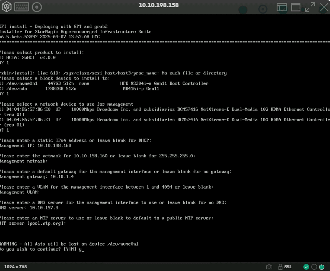The image size is (330, 271).
Task: Click the SSL lock icon
Action: point(280,267)
